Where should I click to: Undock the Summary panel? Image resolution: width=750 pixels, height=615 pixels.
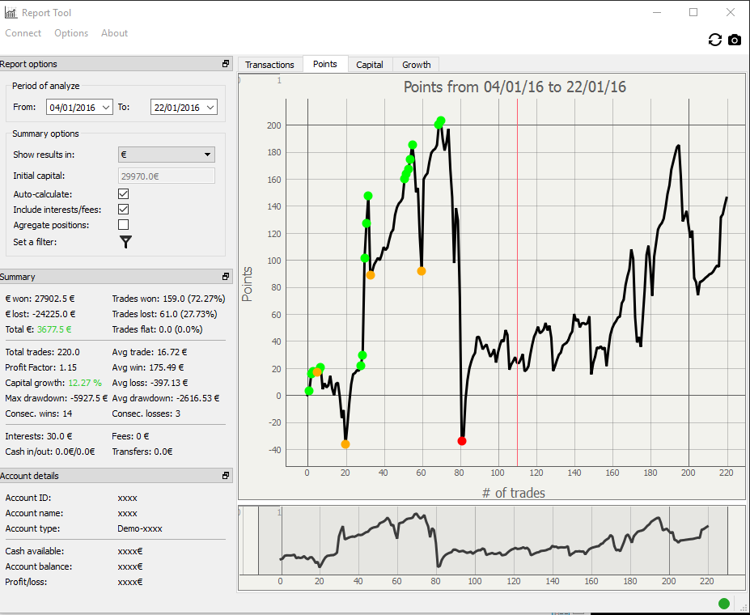[226, 277]
